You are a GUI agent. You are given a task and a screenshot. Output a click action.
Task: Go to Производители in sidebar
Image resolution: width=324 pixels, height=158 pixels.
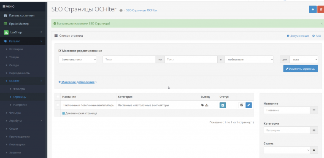[19, 137]
